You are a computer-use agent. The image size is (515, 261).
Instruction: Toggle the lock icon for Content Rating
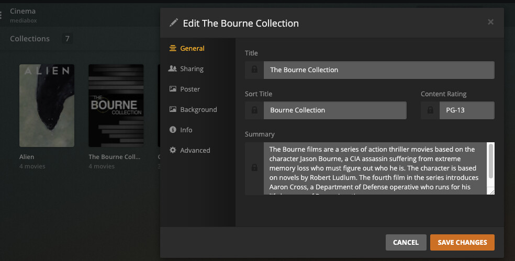(x=430, y=110)
